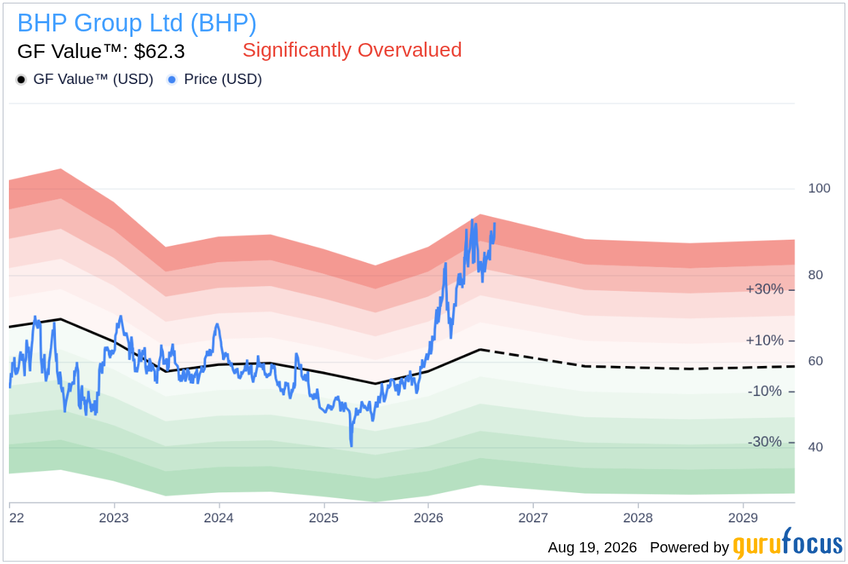Click the Powered by text
The width and height of the screenshot is (848, 564).
point(690,548)
